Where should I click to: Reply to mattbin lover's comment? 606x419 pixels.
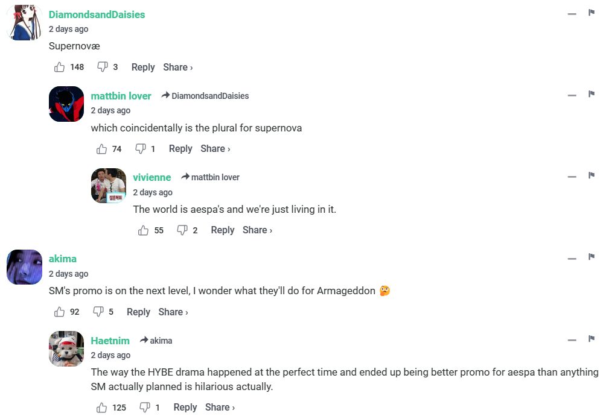(x=180, y=149)
